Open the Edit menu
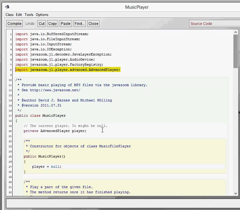 [x=19, y=15]
